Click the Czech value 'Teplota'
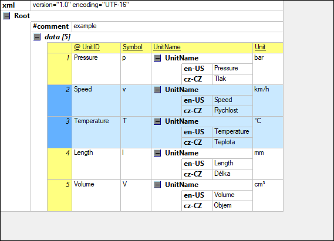 (x=232, y=142)
